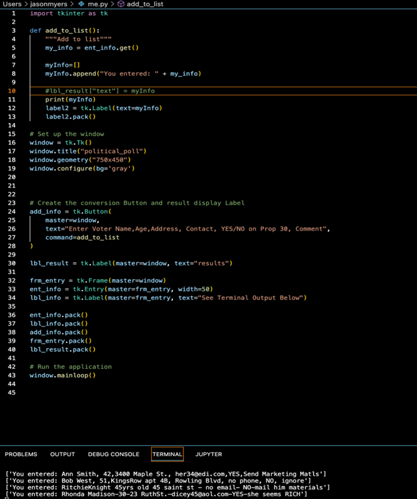Click the Users breadcrumb segment
Image resolution: width=417 pixels, height=499 pixels.
click(x=12, y=4)
